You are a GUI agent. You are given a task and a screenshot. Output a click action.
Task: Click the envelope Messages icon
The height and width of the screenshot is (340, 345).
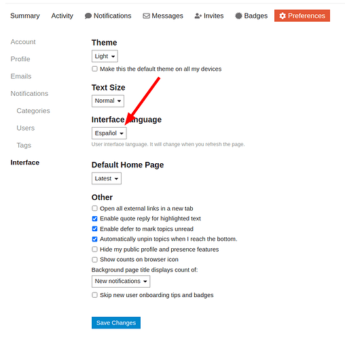pyautogui.click(x=146, y=16)
